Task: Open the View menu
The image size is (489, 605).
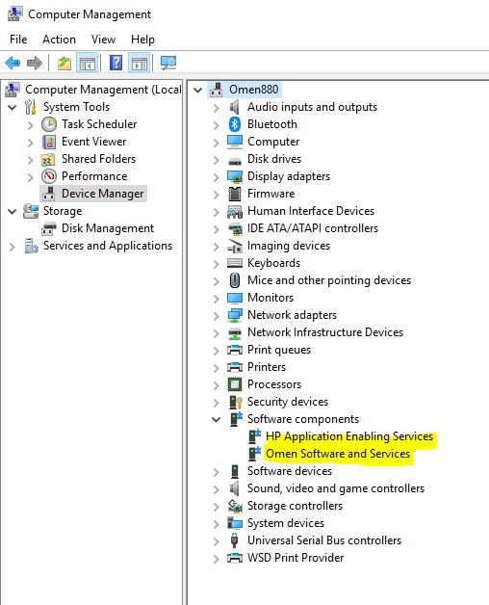Action: (x=103, y=39)
